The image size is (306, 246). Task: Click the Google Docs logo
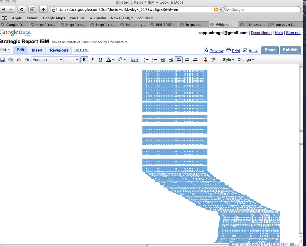pos(15,33)
